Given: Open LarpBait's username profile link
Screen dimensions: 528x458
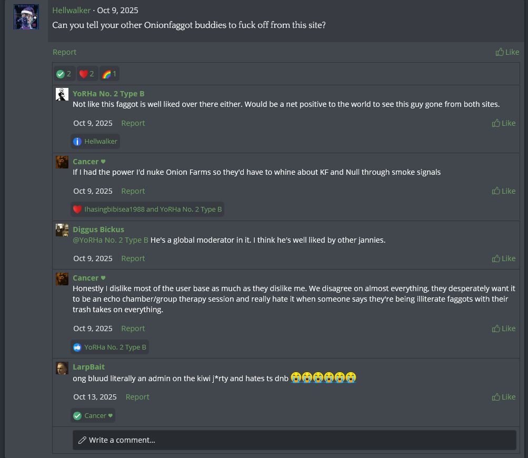Looking at the screenshot, I should [x=88, y=367].
